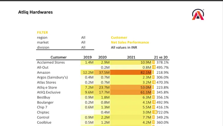223x126 pixels.
Task: Select the Coolblue customer name
Action: (x=44, y=123)
